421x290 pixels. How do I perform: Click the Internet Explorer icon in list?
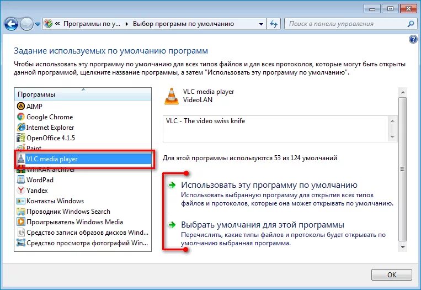click(20, 127)
